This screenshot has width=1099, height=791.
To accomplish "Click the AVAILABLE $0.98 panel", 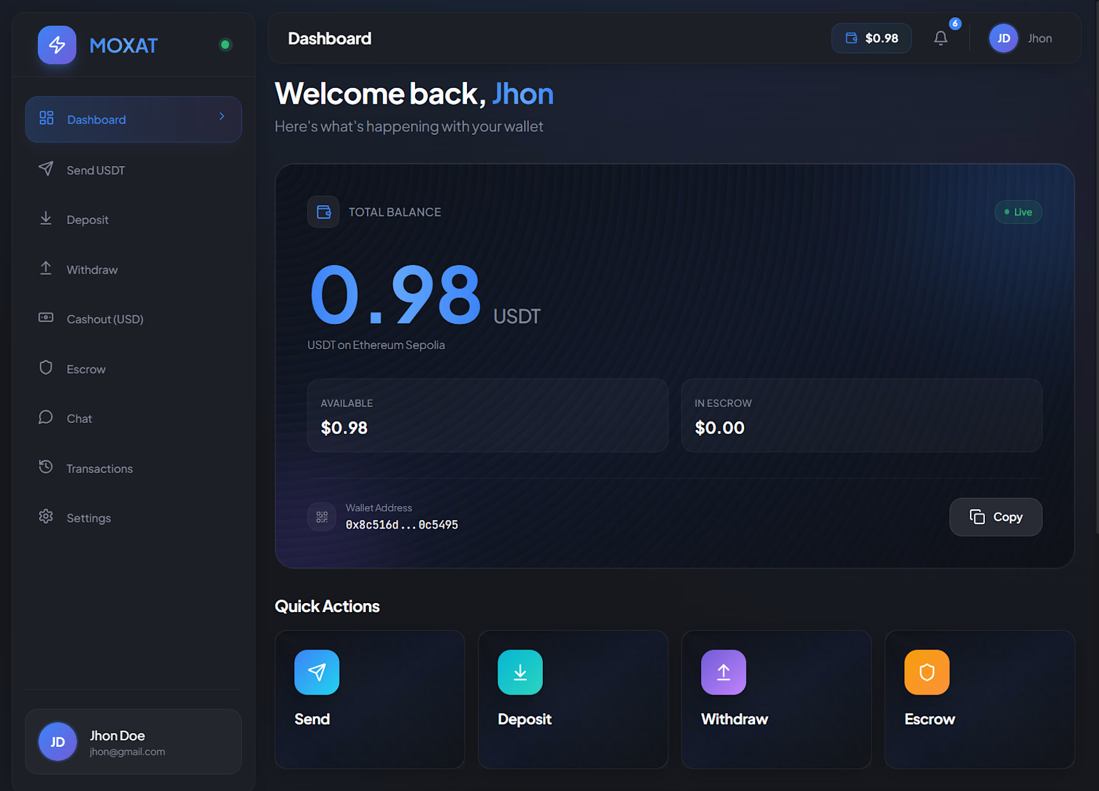I will tap(488, 415).
